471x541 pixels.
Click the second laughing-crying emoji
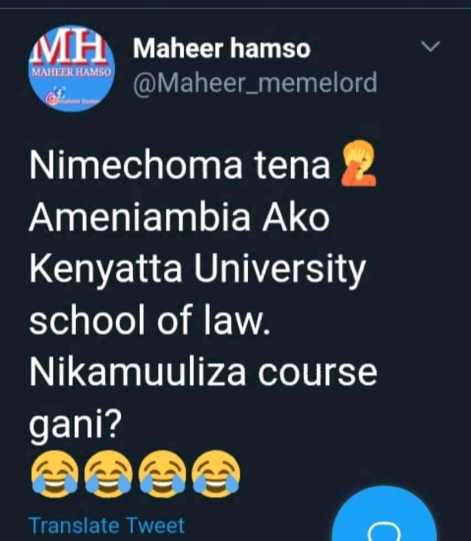[108, 473]
